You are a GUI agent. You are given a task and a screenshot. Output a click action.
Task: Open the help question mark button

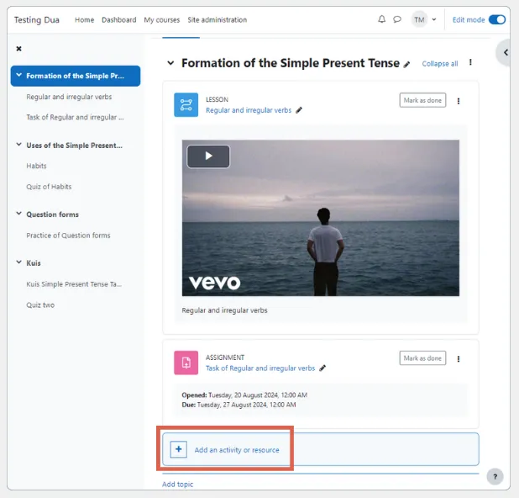[x=495, y=476]
